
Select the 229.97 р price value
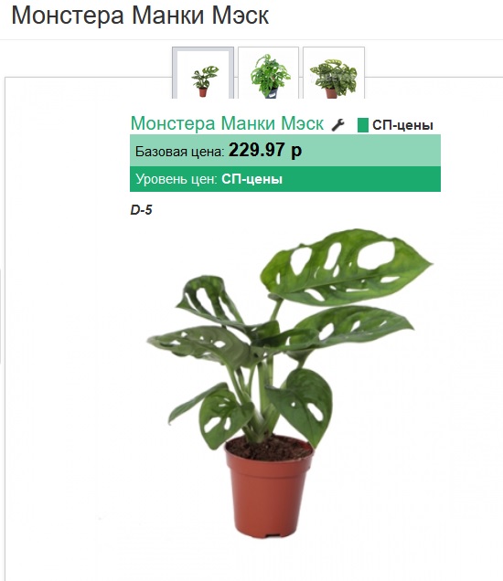(265, 150)
